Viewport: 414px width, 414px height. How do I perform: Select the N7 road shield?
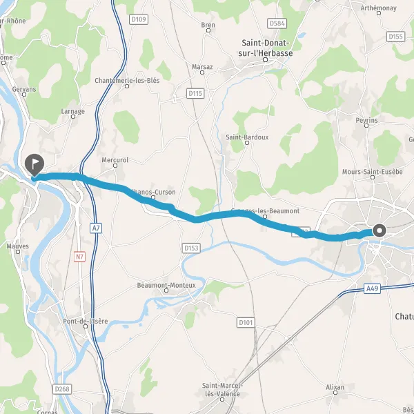click(79, 257)
